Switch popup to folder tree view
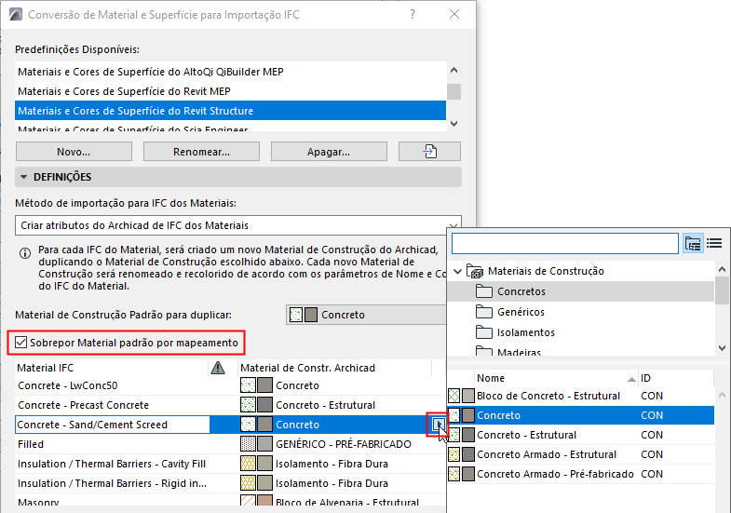The height and width of the screenshot is (513, 731). point(693,243)
